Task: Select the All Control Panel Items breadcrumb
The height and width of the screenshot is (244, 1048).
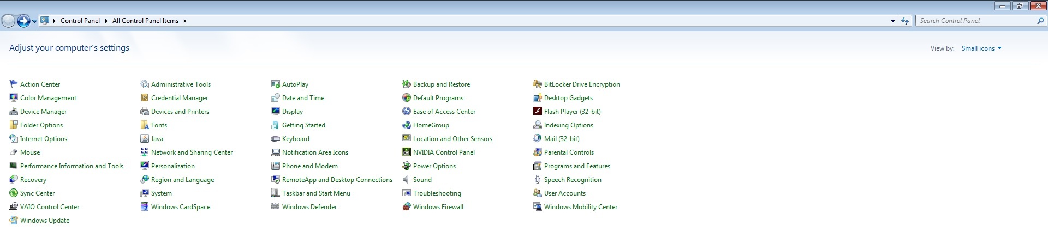Action: click(x=145, y=21)
